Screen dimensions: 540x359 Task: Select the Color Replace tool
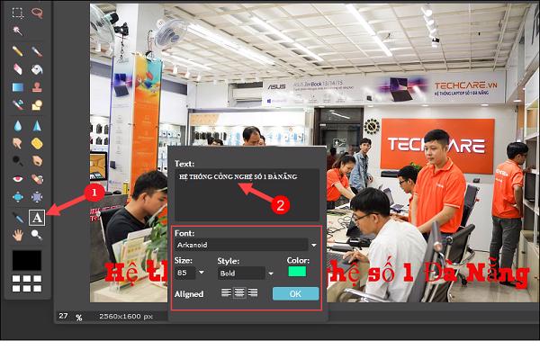pyautogui.click(x=18, y=105)
